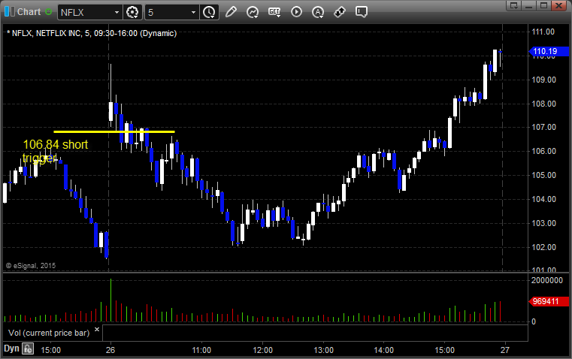Click the 13:00 time axis label
The height and width of the screenshot is (359, 572).
(323, 350)
